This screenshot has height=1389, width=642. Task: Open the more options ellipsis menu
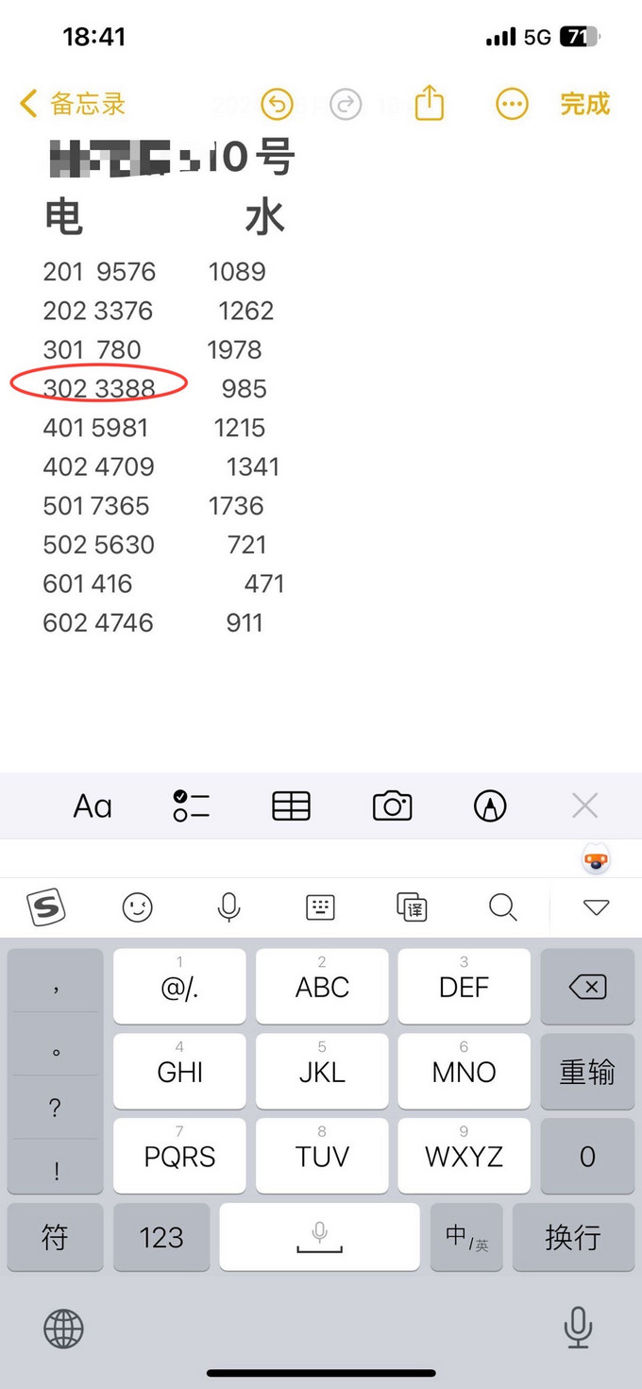pos(512,104)
